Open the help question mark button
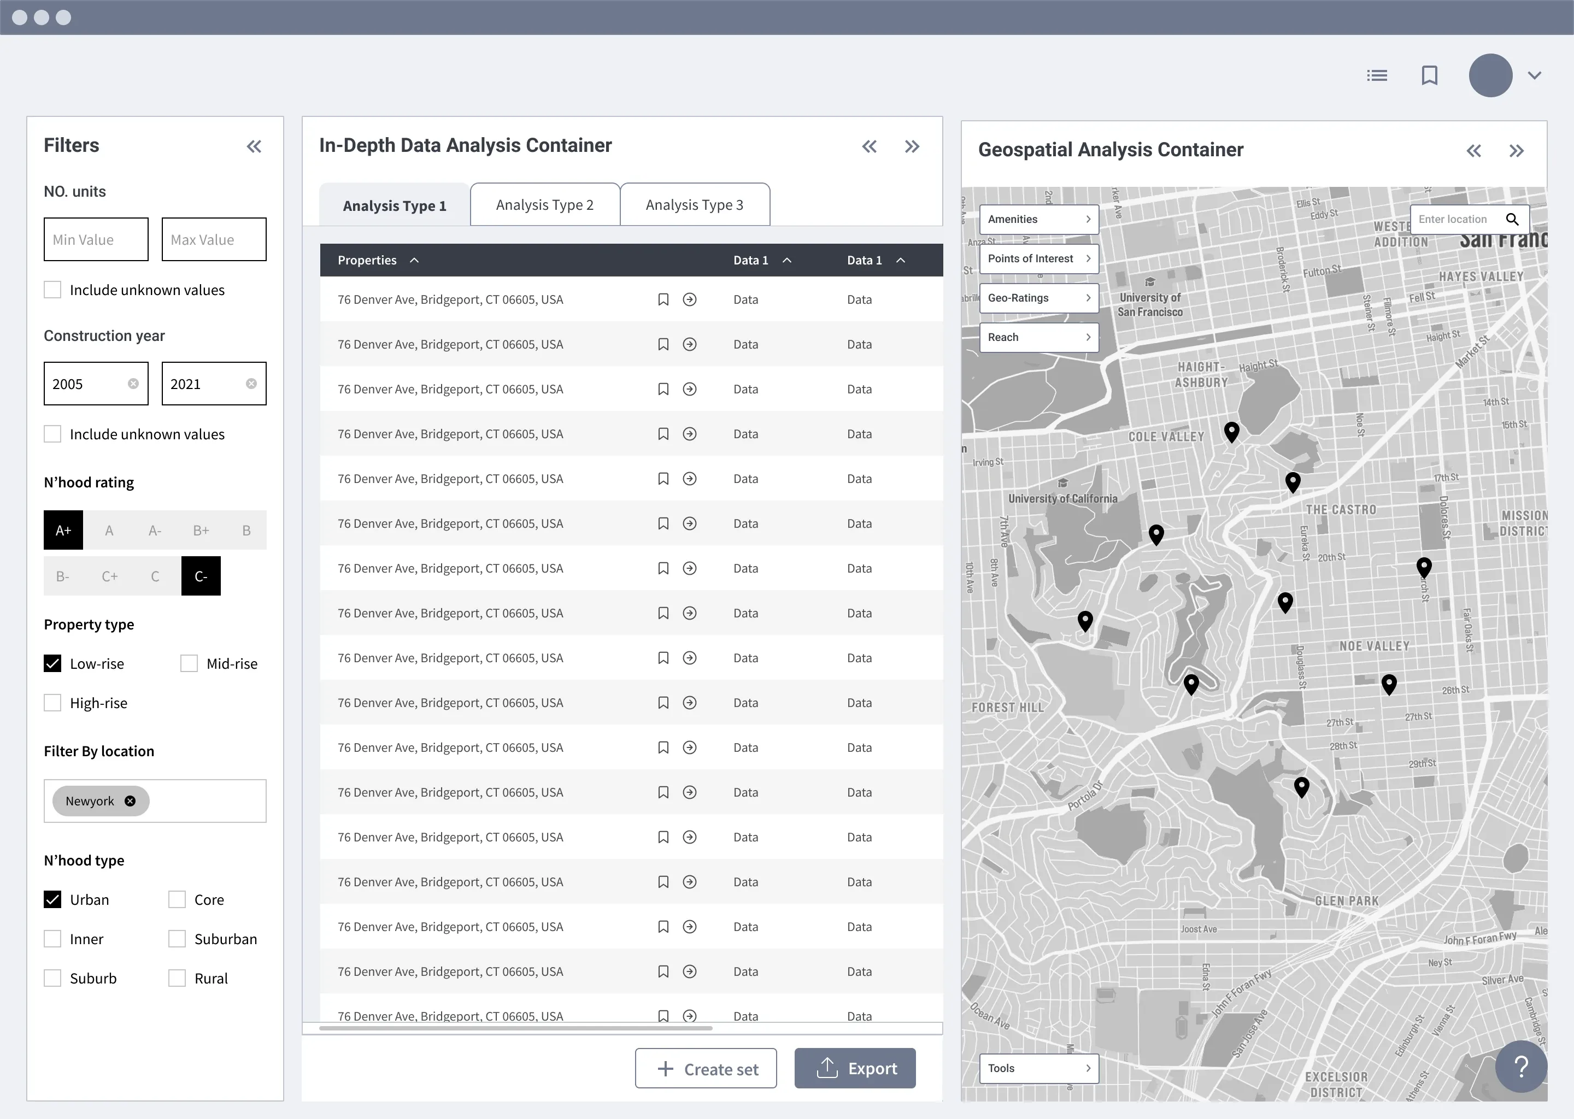This screenshot has height=1119, width=1574. (x=1521, y=1067)
